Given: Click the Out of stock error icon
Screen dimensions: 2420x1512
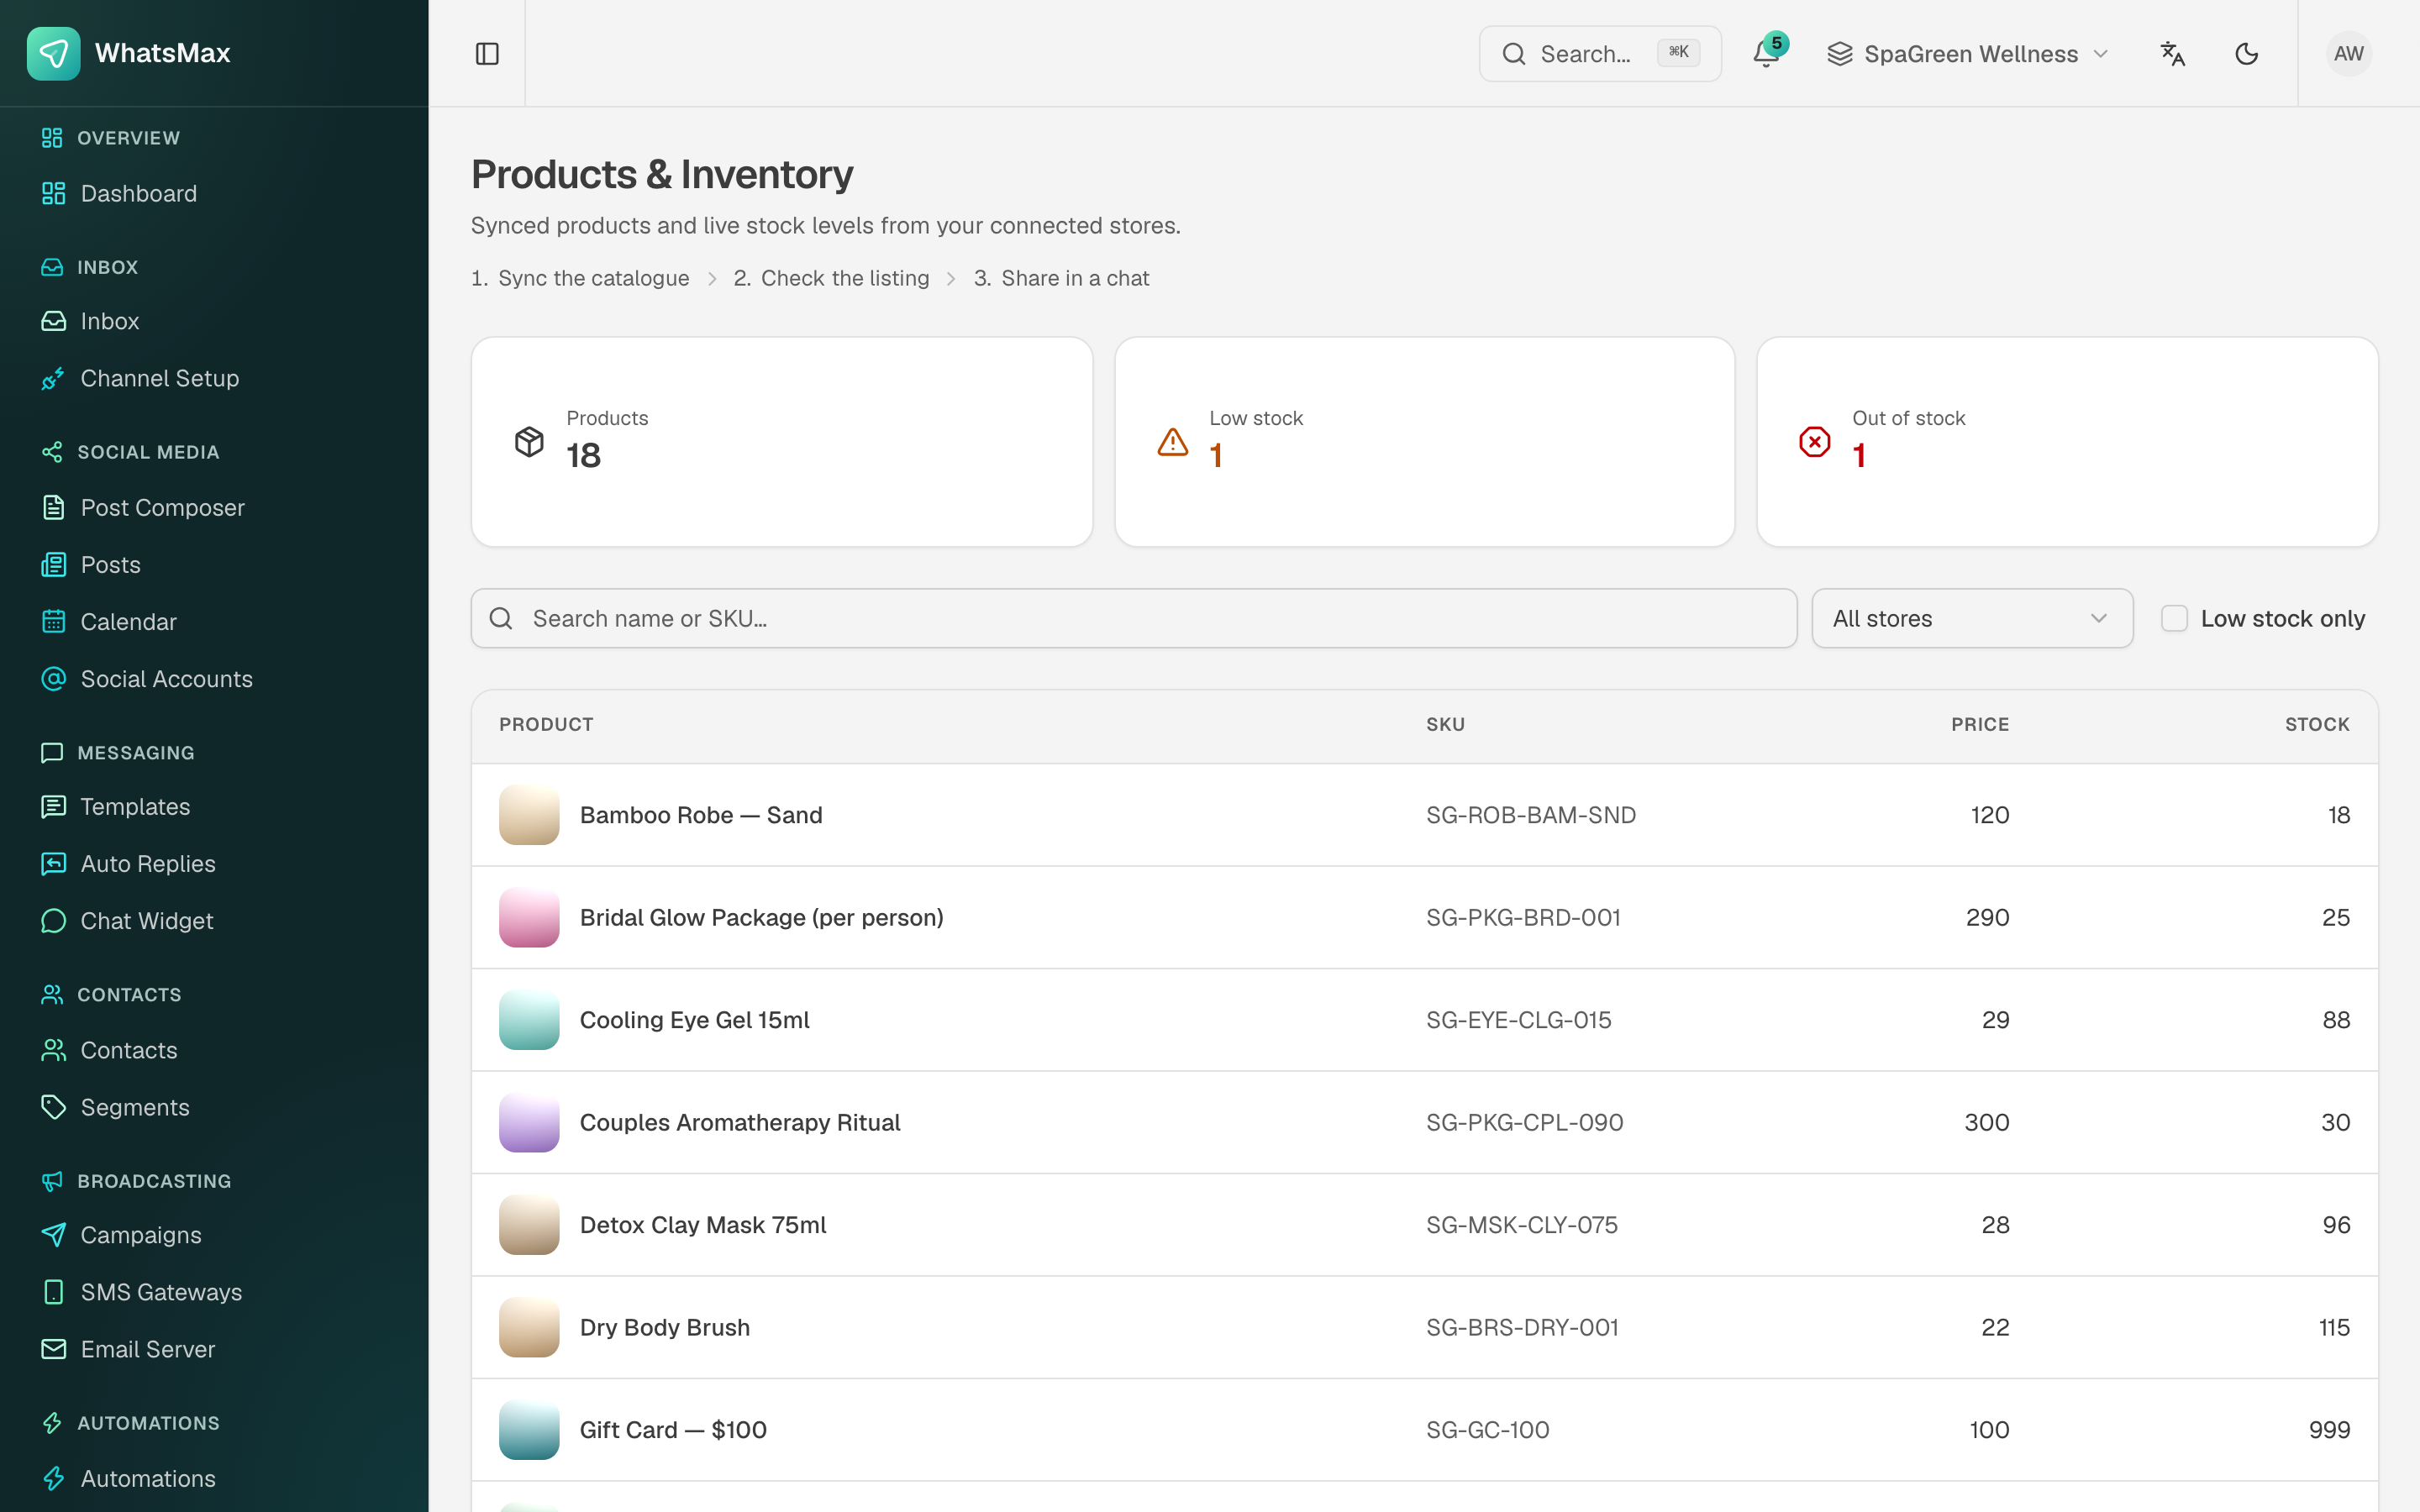Looking at the screenshot, I should click(1814, 442).
